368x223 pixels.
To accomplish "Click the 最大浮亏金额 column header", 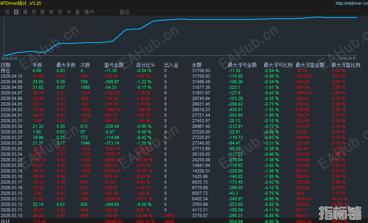I will coord(242,65).
